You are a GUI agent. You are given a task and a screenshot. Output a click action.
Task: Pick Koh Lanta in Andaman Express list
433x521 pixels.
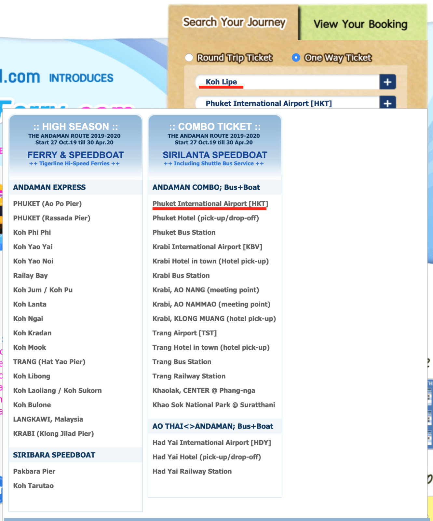30,304
